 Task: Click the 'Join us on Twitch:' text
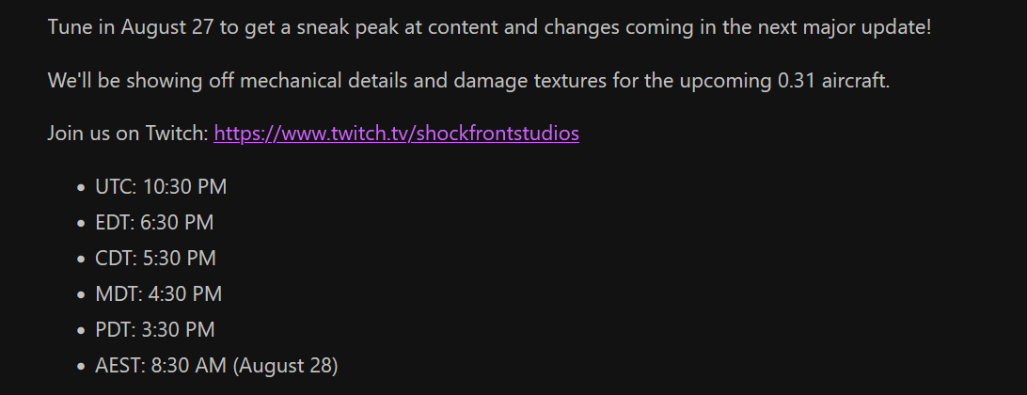[x=128, y=134]
